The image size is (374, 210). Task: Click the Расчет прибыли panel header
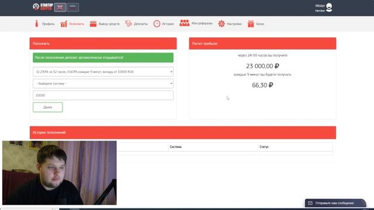coord(262,43)
